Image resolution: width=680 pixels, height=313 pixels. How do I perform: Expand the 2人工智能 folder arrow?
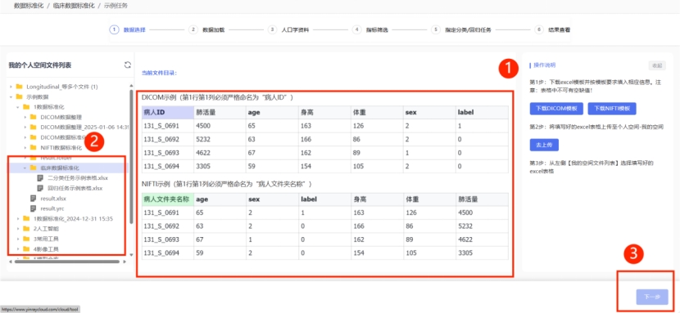pyautogui.click(x=18, y=229)
